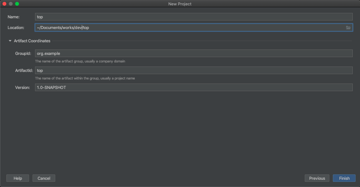Click the Artifact Coordinates heading text
Viewport: 360px width, 187px height.
click(32, 41)
